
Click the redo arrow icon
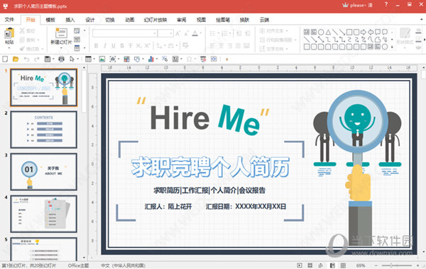pos(37,59)
